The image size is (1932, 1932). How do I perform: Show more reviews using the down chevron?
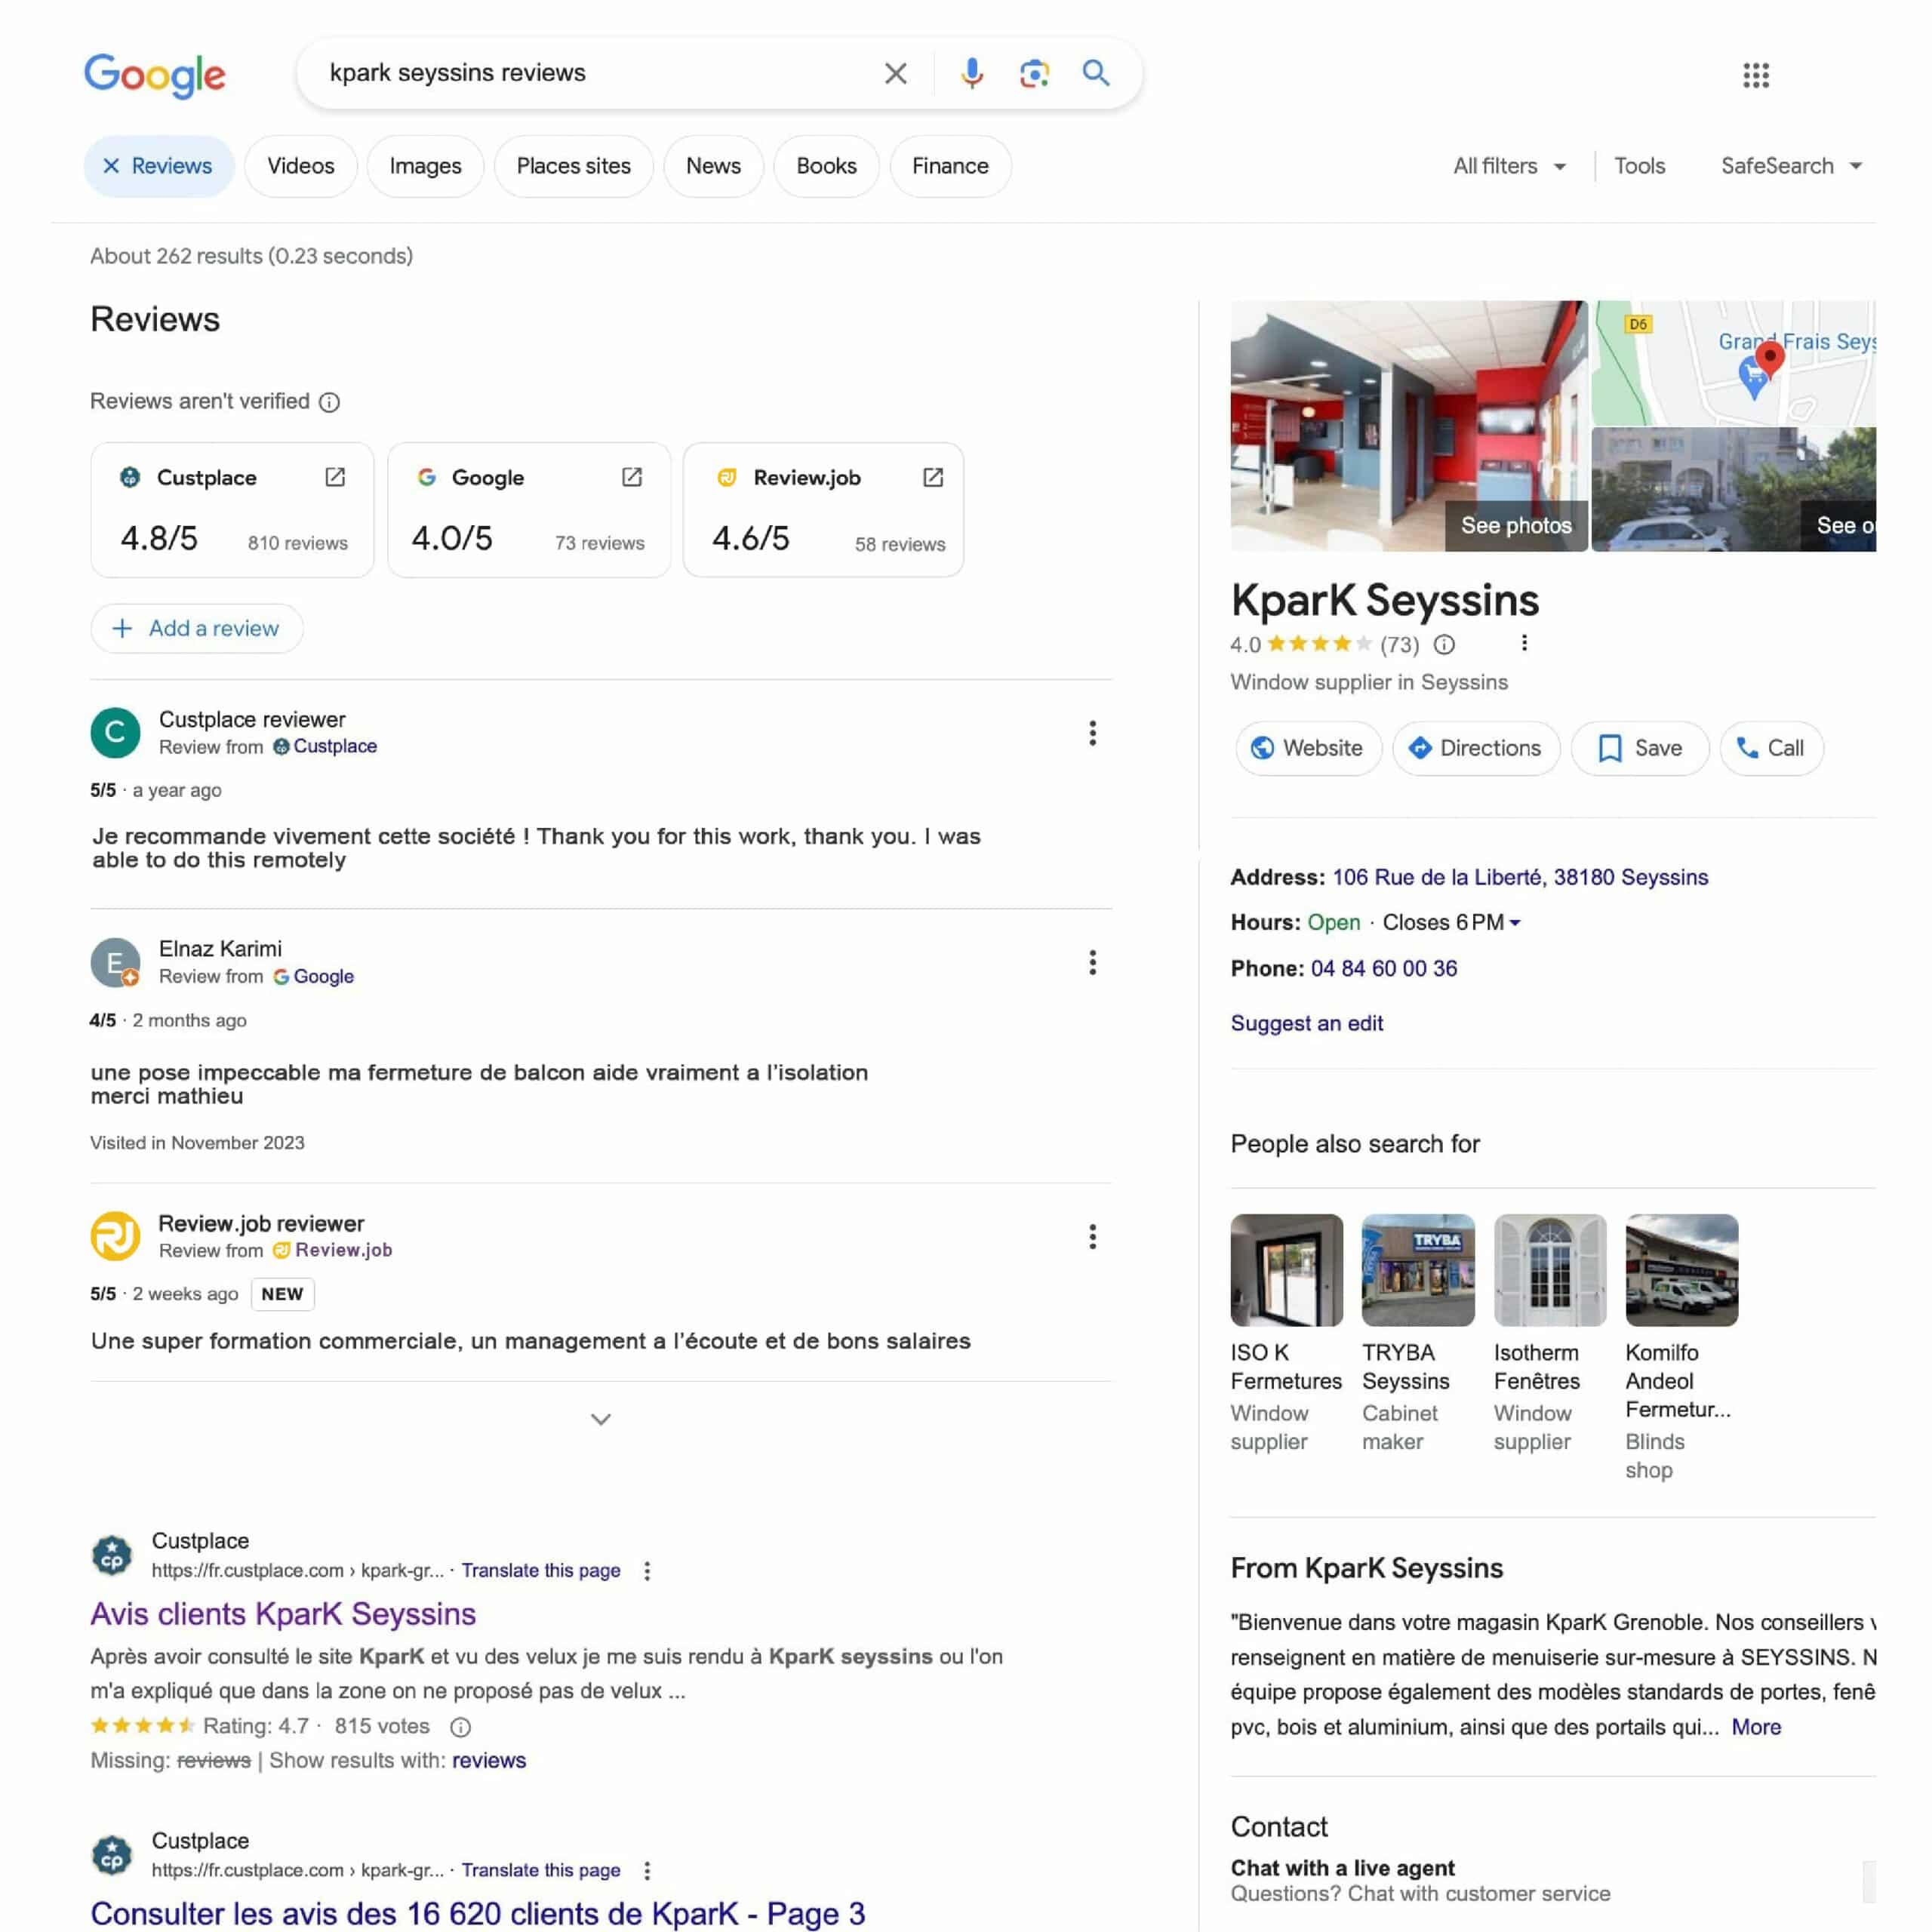(600, 1419)
